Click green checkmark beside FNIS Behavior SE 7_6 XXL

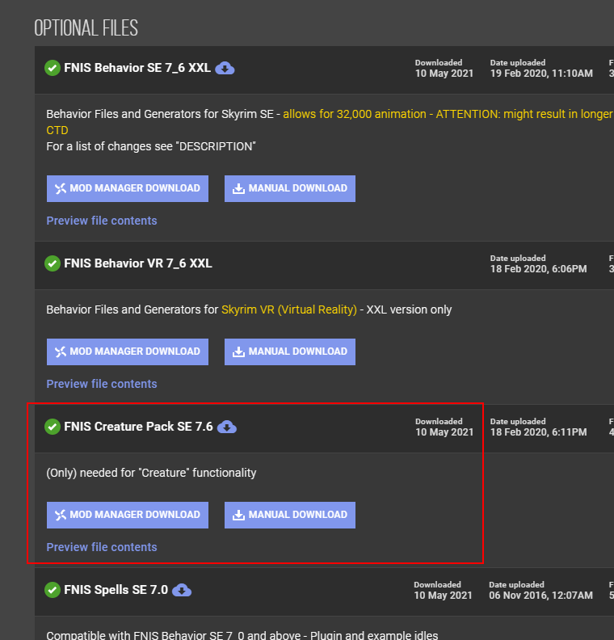pyautogui.click(x=53, y=68)
